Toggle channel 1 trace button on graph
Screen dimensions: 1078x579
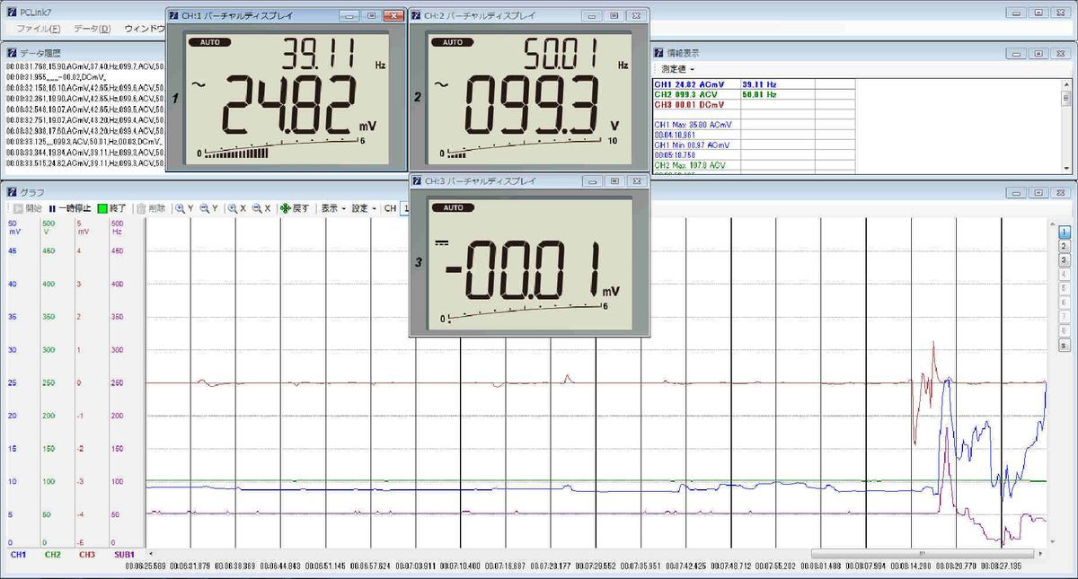[1064, 231]
